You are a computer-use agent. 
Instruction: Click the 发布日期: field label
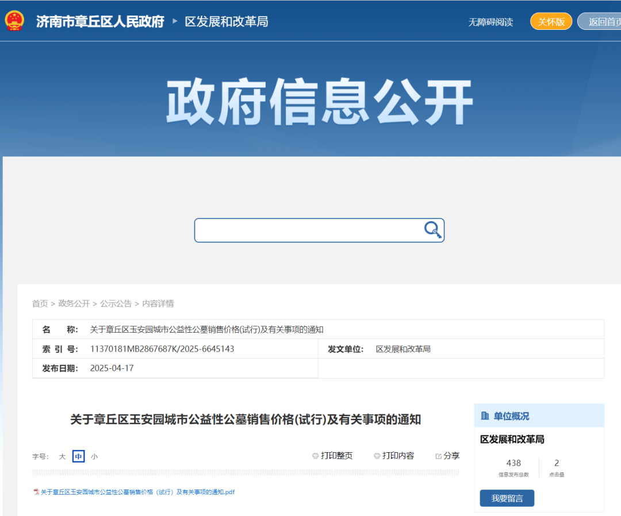point(60,368)
